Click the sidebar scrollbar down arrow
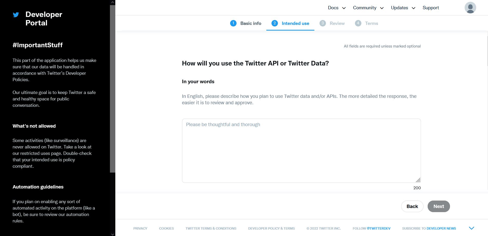The height and width of the screenshot is (236, 488). 112,234
